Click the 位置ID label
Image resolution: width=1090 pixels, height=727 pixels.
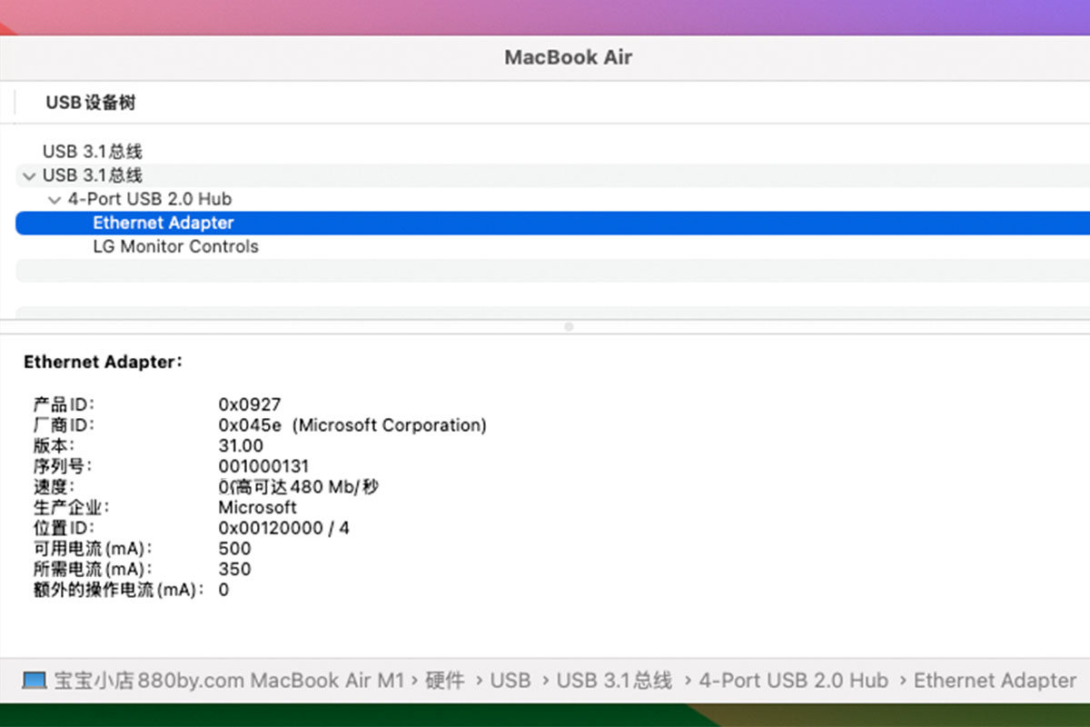coord(64,528)
